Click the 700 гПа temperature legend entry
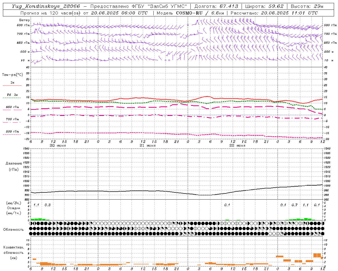This screenshot has height=271, width=338. click(x=12, y=120)
